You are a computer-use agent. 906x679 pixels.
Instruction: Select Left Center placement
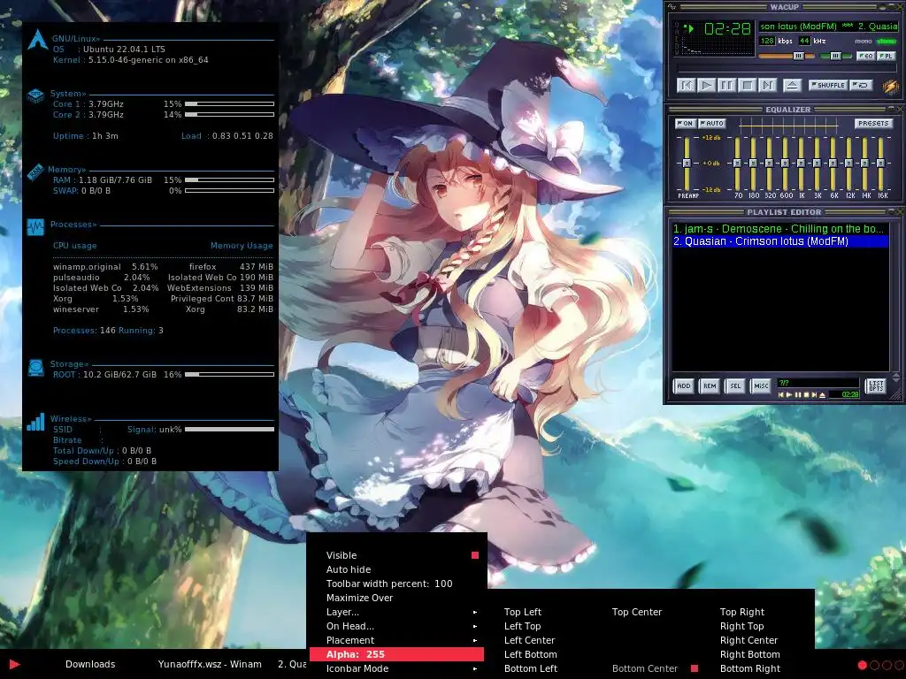(x=529, y=640)
